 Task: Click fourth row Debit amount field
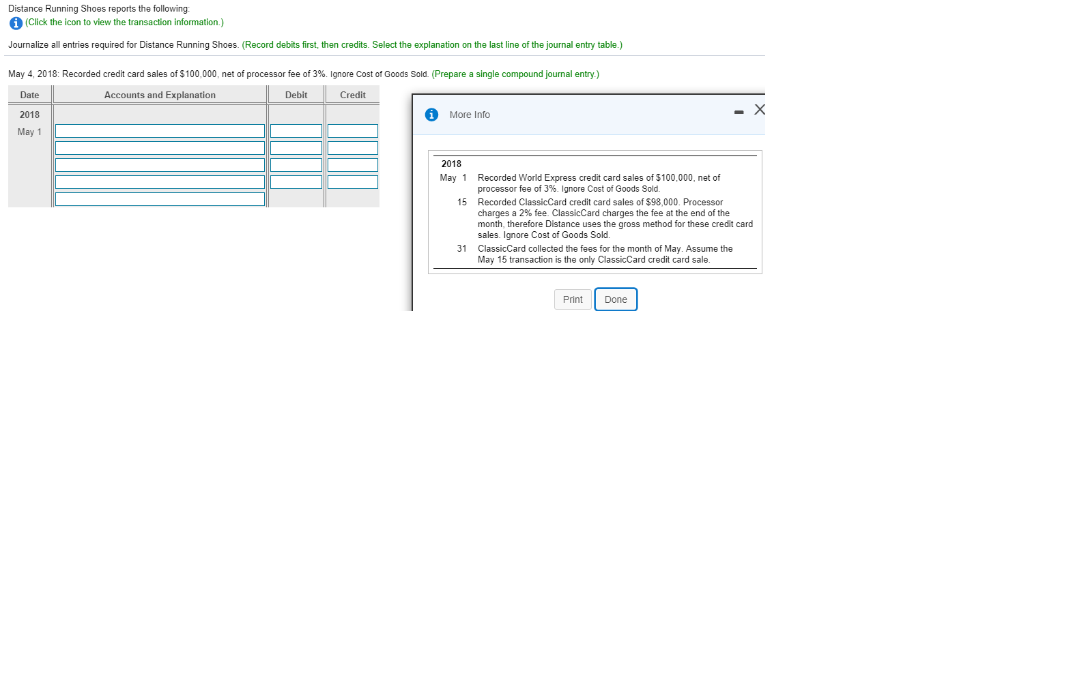pyautogui.click(x=296, y=182)
